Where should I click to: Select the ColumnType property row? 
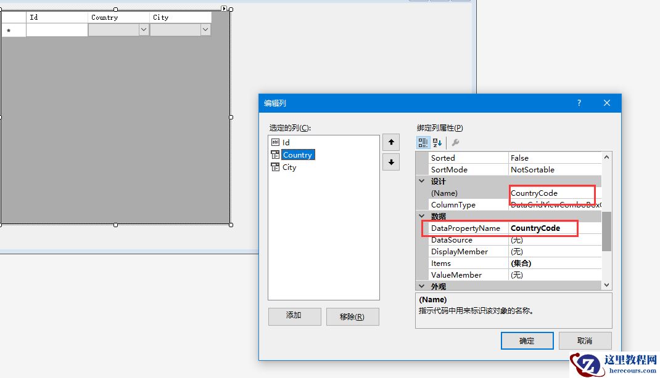coord(515,204)
